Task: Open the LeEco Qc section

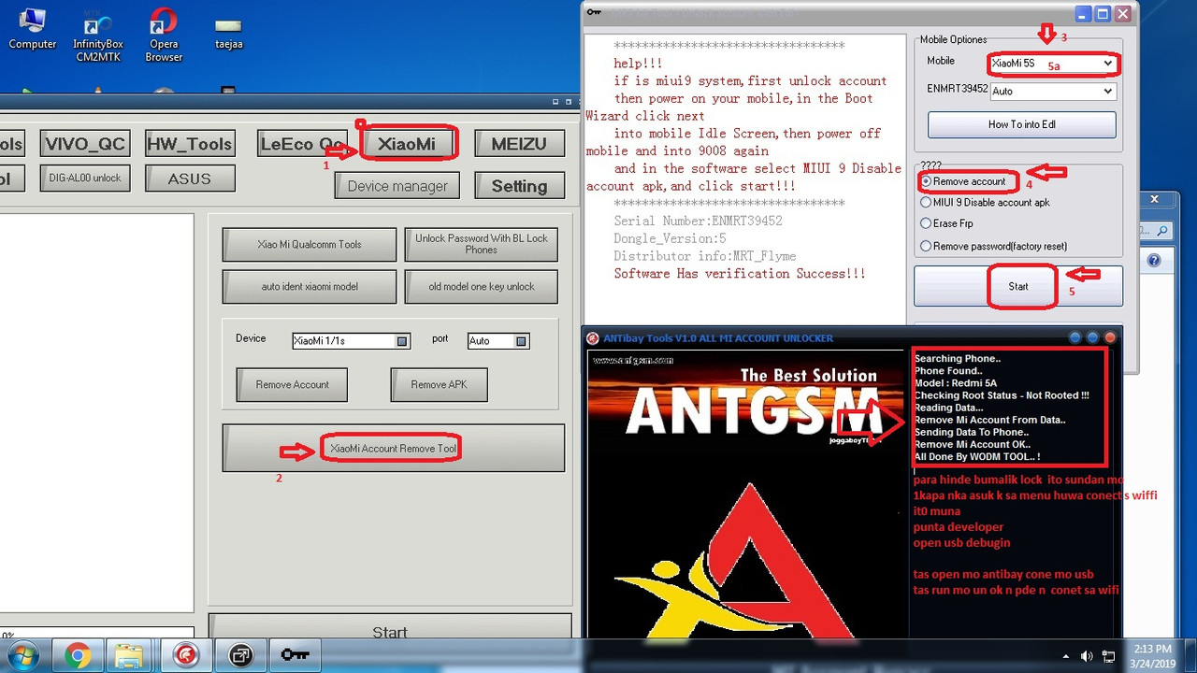Action: [301, 144]
